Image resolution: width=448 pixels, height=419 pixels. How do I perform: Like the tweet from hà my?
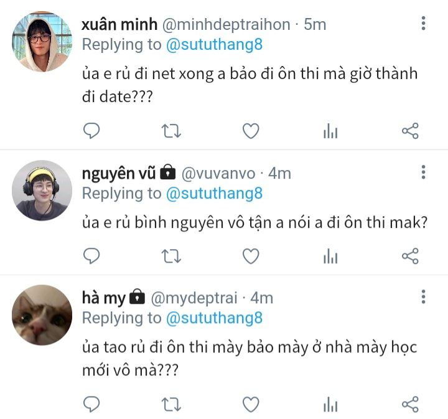[x=251, y=404]
